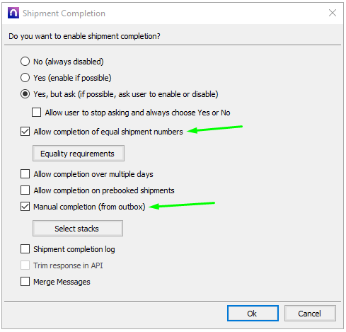Click the Shipment Completion app icon
Image resolution: width=346 pixels, height=332 pixels.
pyautogui.click(x=13, y=13)
